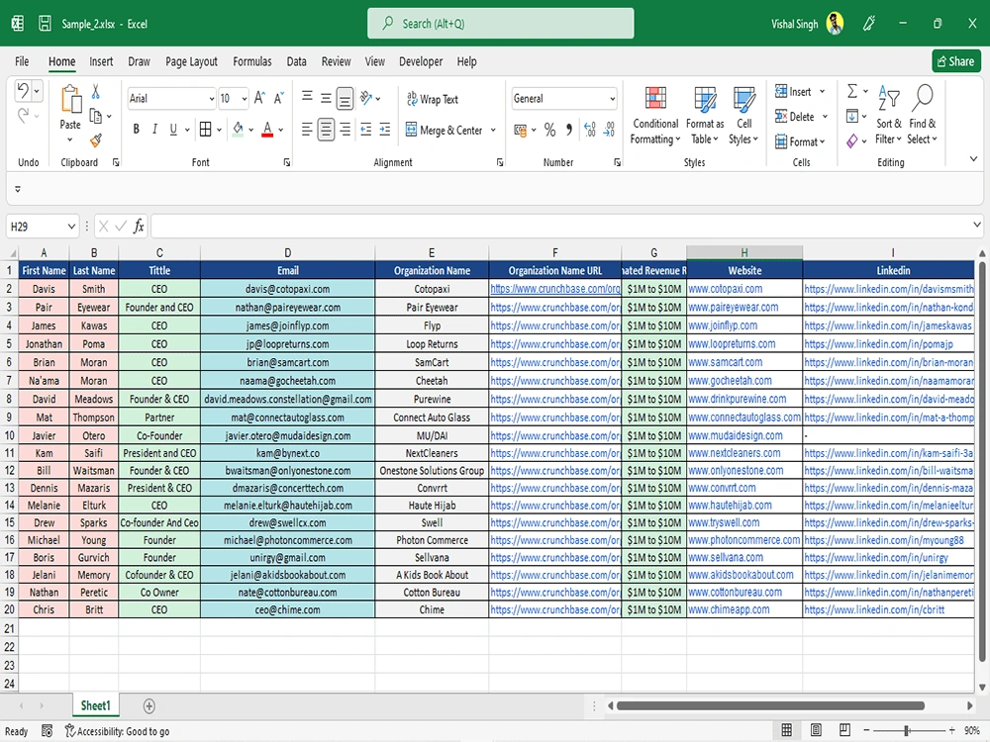Toggle Italic formatting
Viewport: 990px width, 742px height.
click(x=154, y=130)
